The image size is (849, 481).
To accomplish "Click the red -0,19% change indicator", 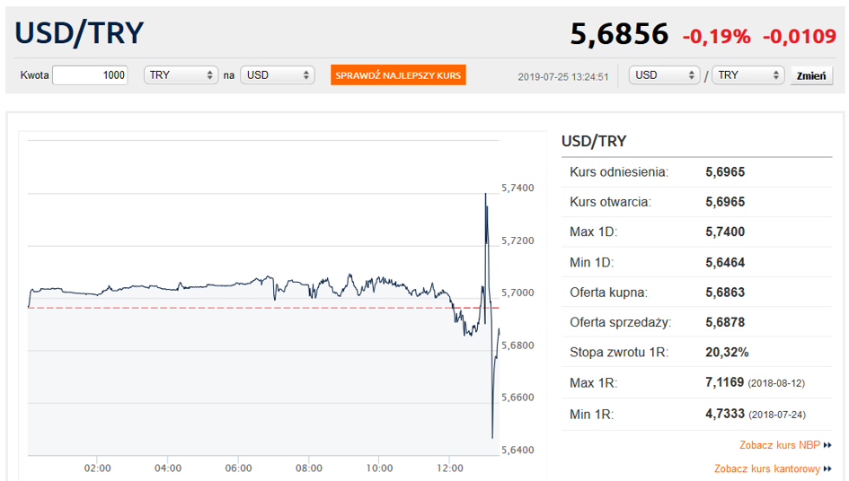I will pos(716,36).
